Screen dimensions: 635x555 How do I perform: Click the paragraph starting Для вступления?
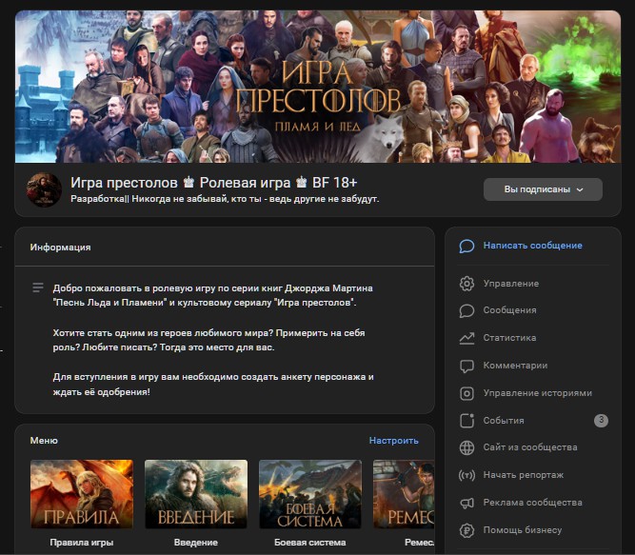tap(213, 385)
